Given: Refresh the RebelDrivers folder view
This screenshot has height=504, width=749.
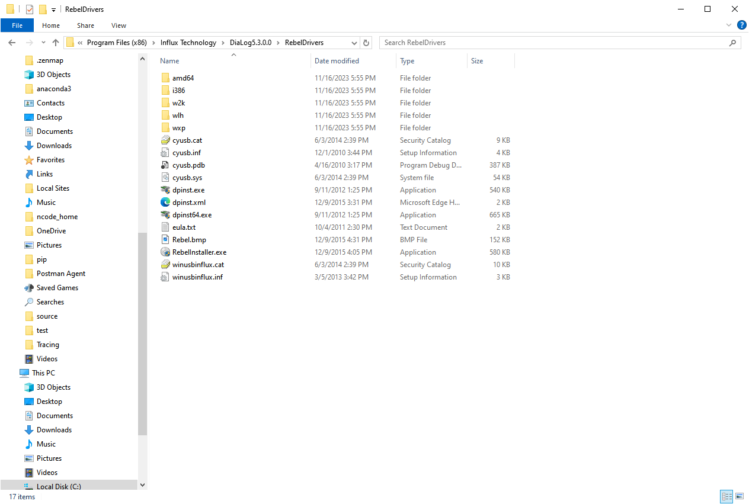Looking at the screenshot, I should 366,43.
